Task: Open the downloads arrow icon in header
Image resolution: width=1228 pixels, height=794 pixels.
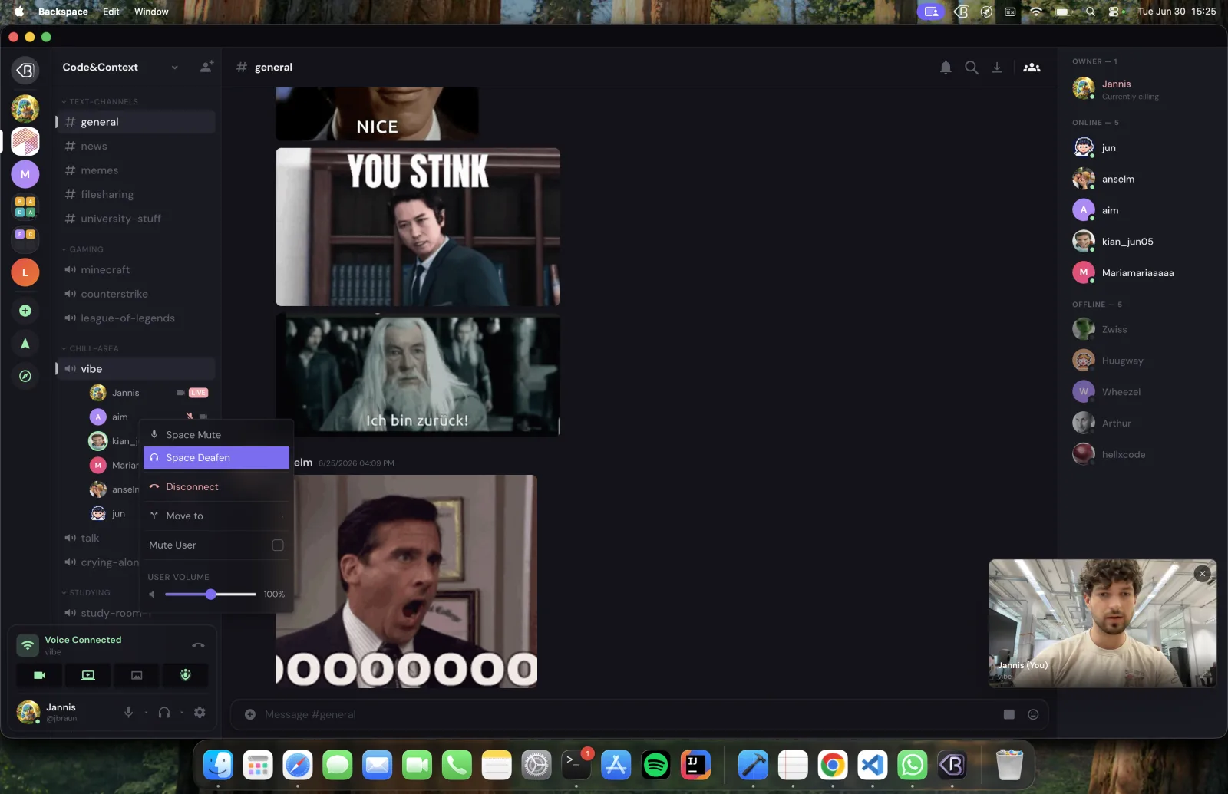Action: pyautogui.click(x=997, y=68)
